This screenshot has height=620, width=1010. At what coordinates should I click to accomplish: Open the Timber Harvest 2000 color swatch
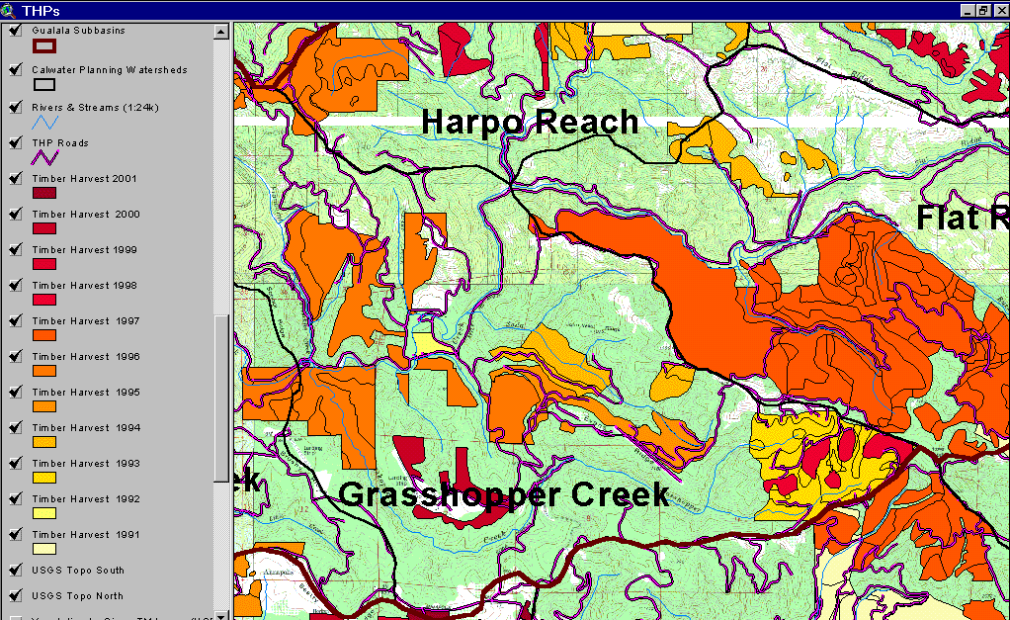click(44, 228)
